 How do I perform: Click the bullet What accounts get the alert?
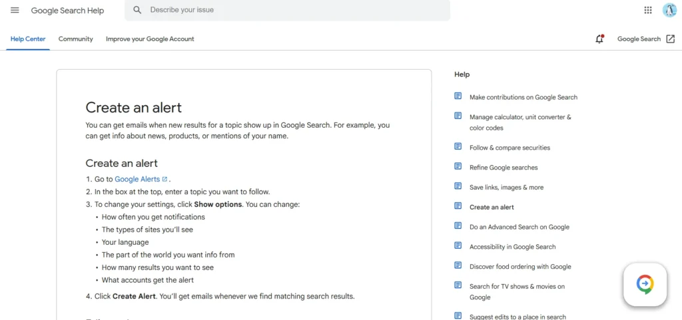[148, 280]
